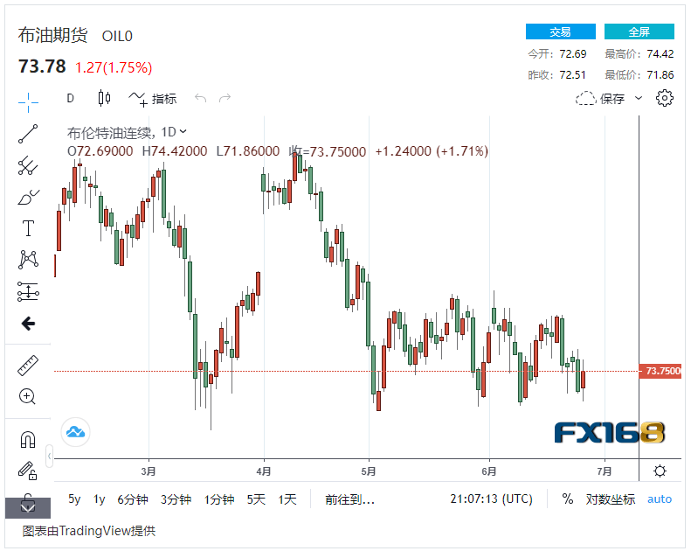
Task: Undo the last chart action
Action: pyautogui.click(x=200, y=99)
